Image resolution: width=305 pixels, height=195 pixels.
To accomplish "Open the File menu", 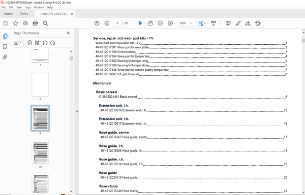I will pyautogui.click(x=3, y=7).
